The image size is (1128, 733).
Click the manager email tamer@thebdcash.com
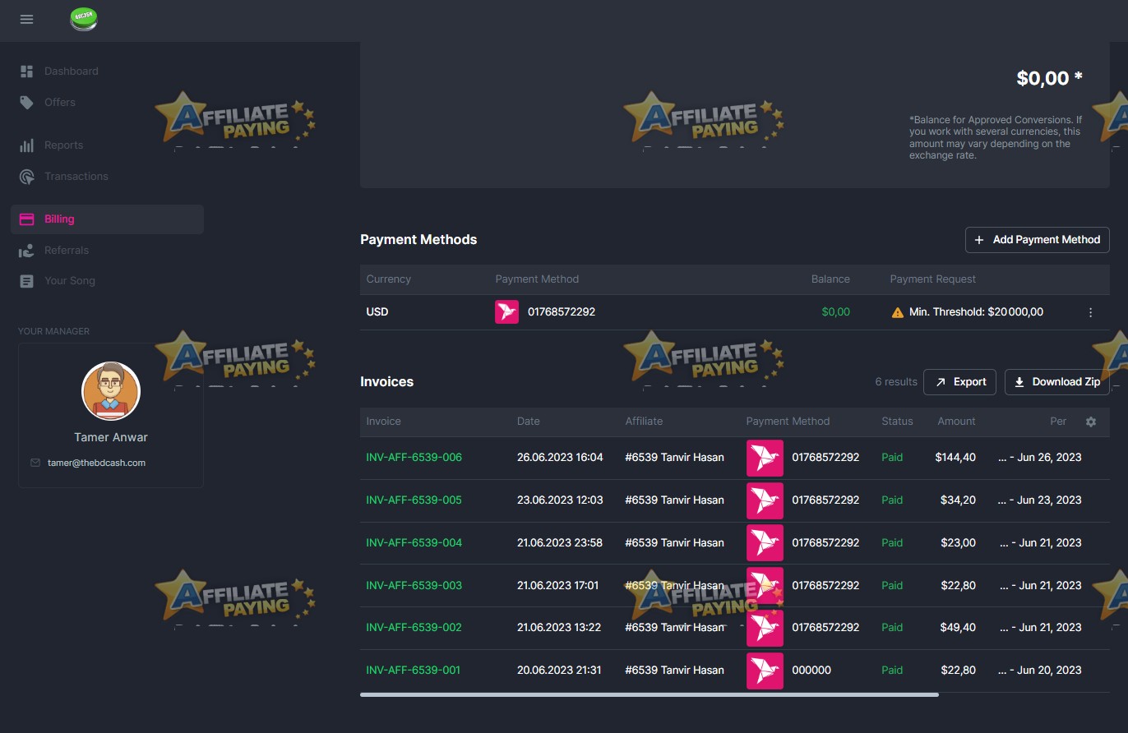tap(96, 463)
